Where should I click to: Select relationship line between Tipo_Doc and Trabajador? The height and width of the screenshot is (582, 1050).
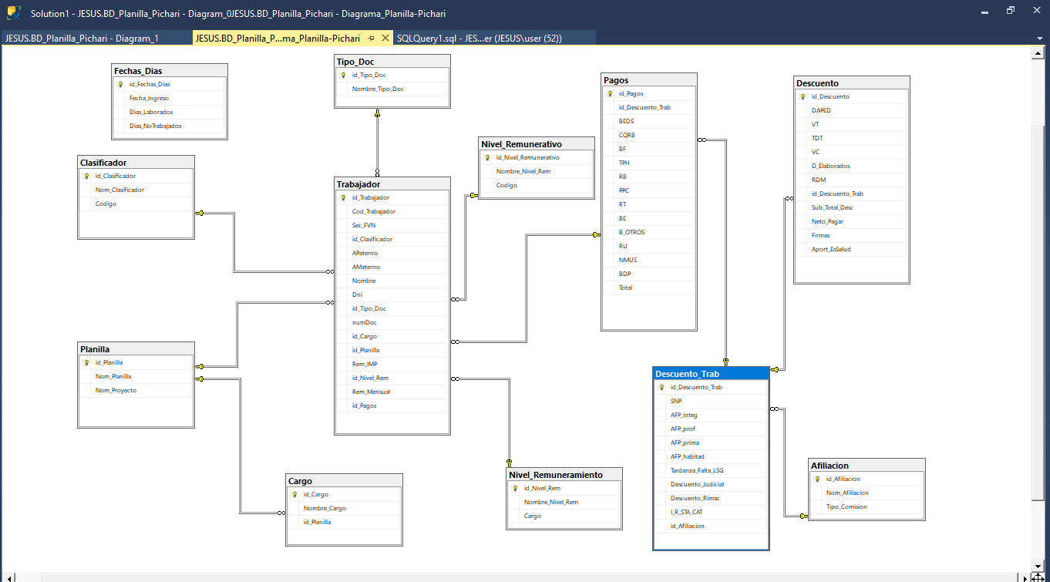click(378, 143)
